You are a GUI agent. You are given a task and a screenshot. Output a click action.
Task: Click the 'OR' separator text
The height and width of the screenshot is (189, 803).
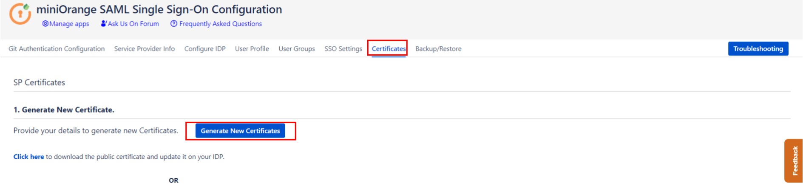coord(173,181)
